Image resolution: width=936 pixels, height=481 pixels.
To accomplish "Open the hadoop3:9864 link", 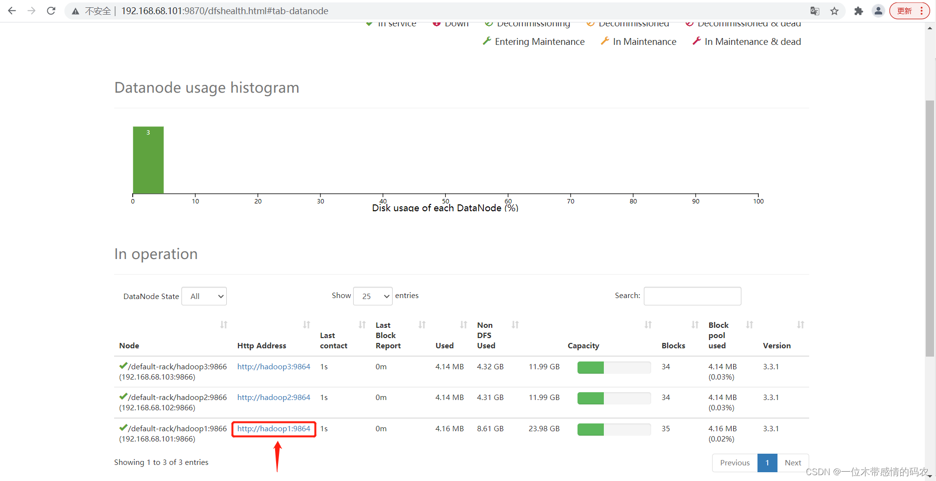I will pos(274,367).
